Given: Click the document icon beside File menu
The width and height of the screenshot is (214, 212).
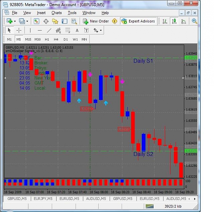Looking at the screenshot, I should pos(7,13).
